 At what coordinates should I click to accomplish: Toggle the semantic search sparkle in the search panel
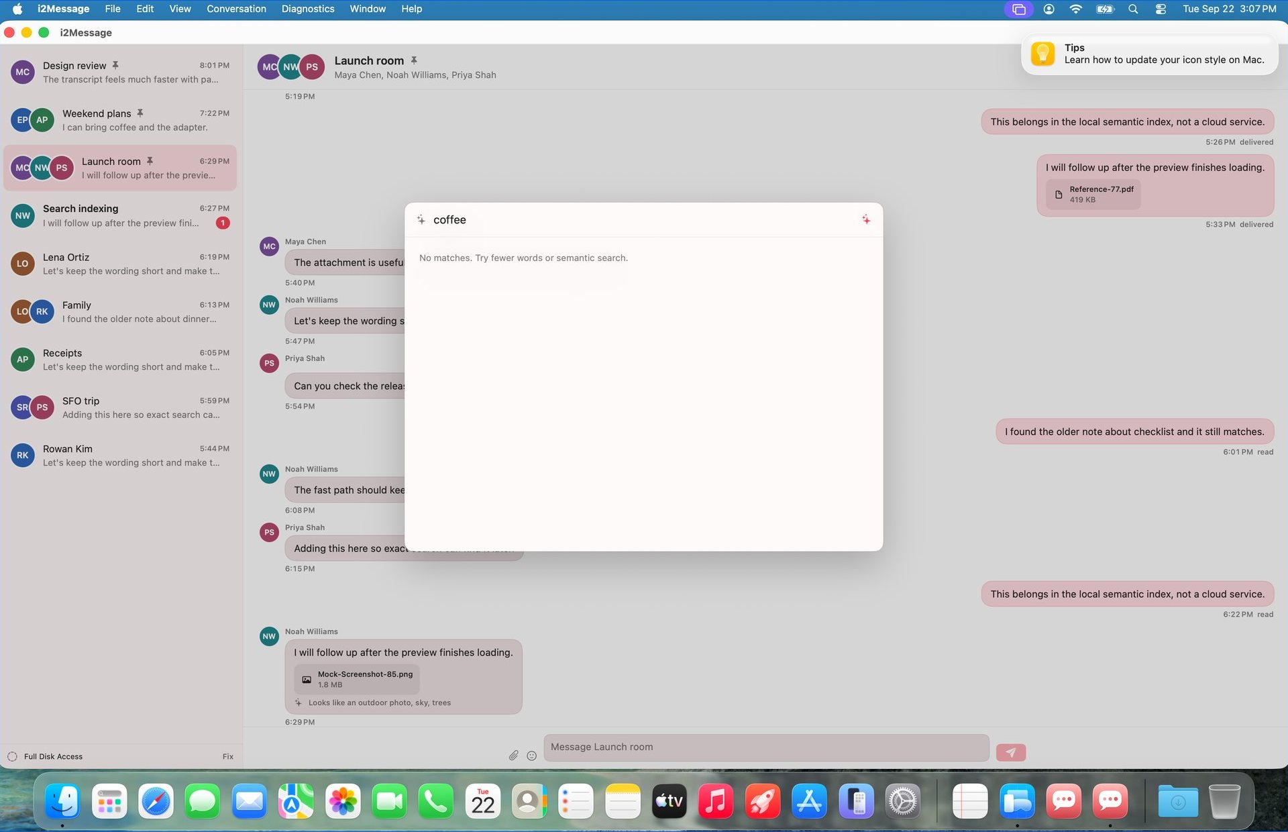click(x=866, y=219)
